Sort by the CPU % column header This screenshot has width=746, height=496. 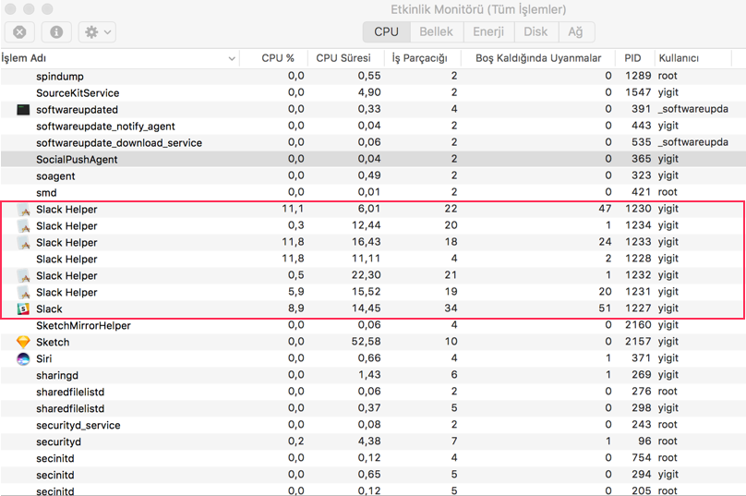tap(273, 58)
